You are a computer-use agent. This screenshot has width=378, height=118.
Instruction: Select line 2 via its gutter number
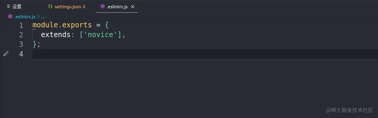[x=21, y=35]
